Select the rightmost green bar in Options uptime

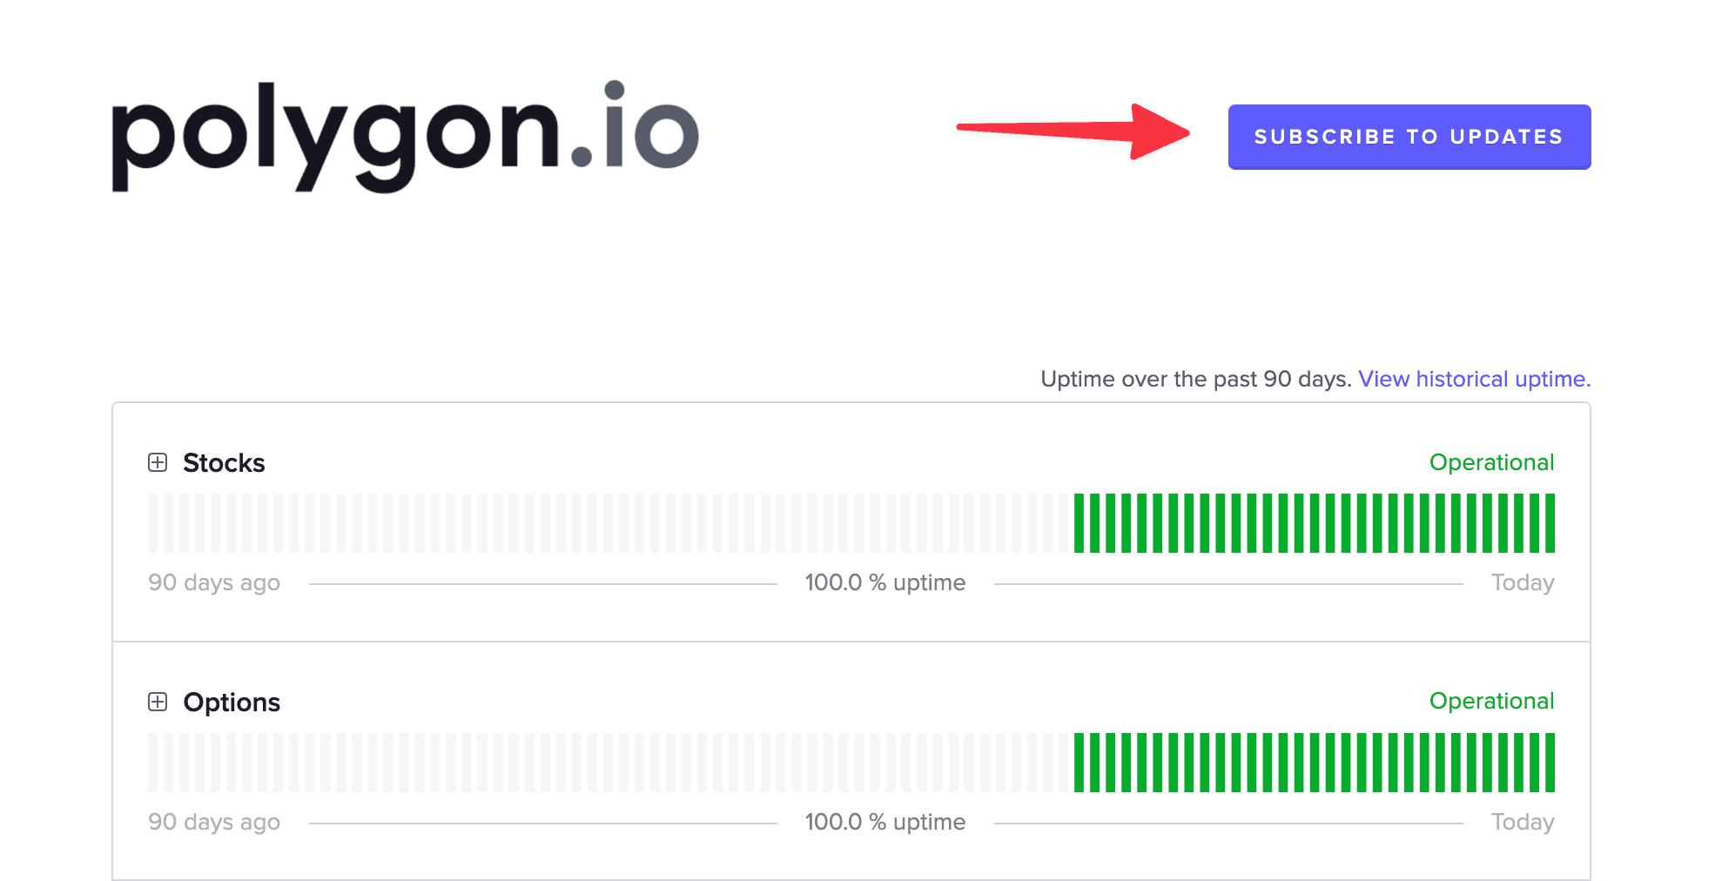tap(1550, 763)
